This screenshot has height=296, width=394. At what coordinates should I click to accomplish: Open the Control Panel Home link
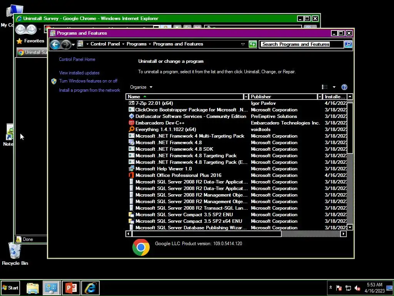click(x=77, y=59)
